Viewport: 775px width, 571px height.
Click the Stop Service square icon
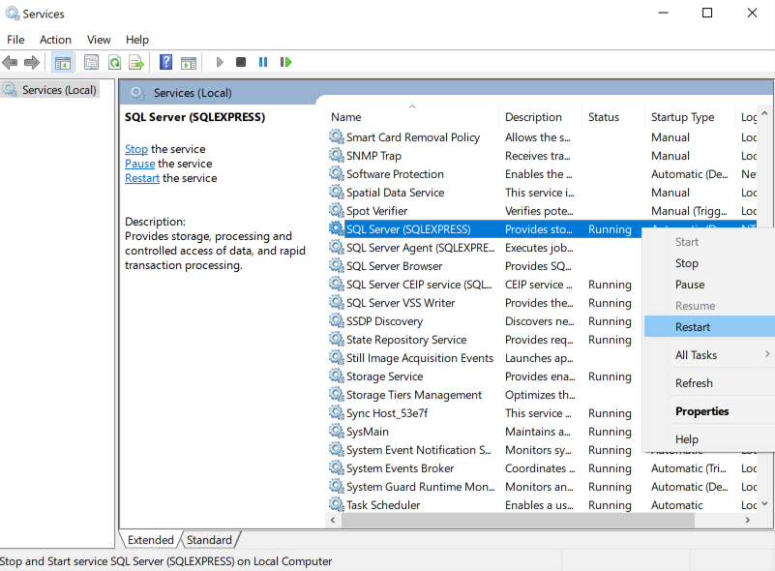pos(241,62)
